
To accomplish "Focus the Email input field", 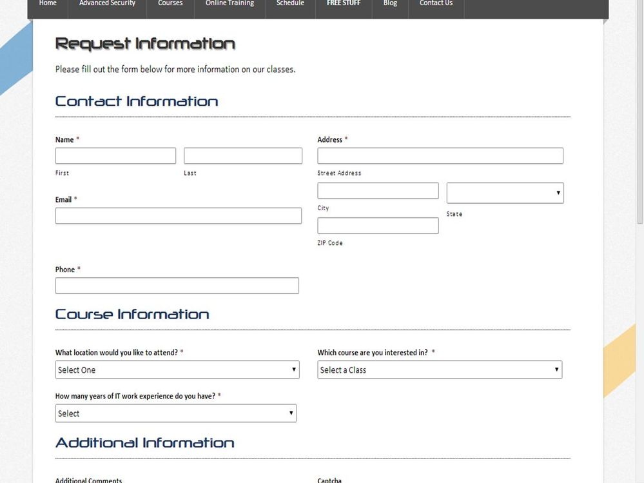I will point(178,216).
